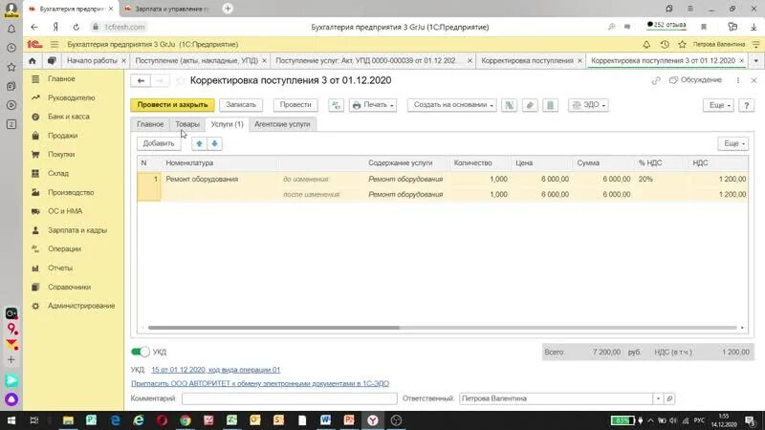Open open-tabs list dropdown arrow
The image size is (765, 430).
(755, 61)
